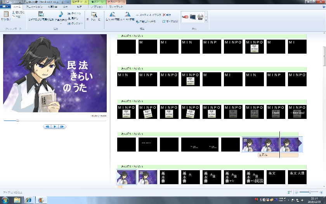
Task: Click Fit to music
Action: pos(146,21)
